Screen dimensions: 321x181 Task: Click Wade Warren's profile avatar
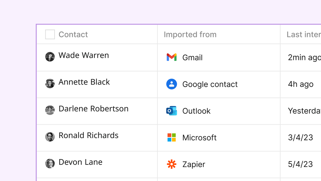click(50, 56)
